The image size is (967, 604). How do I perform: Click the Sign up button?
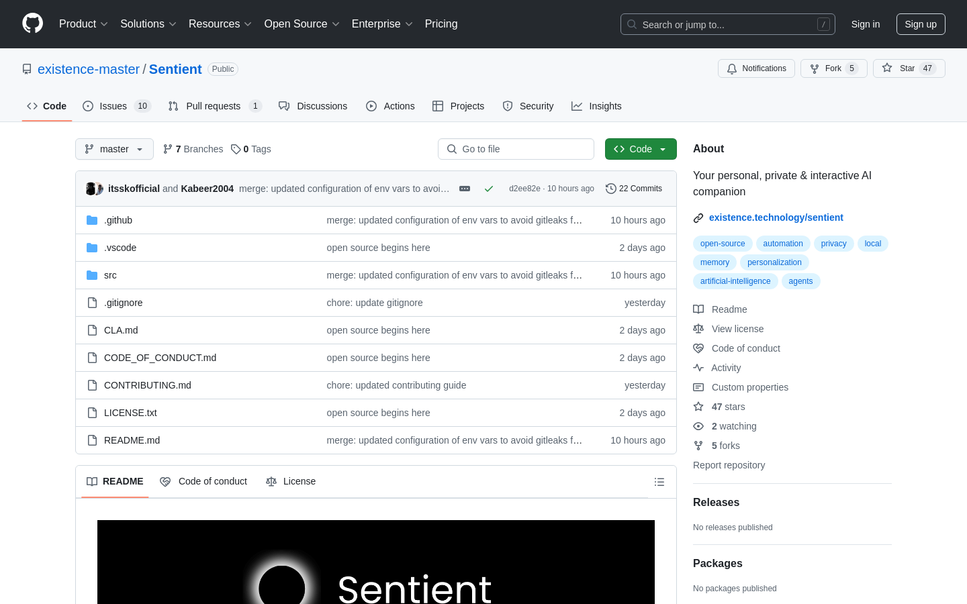921,24
